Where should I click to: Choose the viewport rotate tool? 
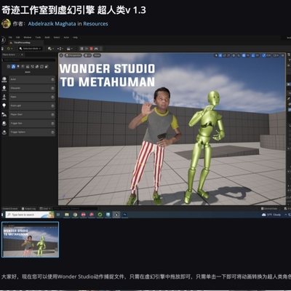pyautogui.click(x=225, y=55)
